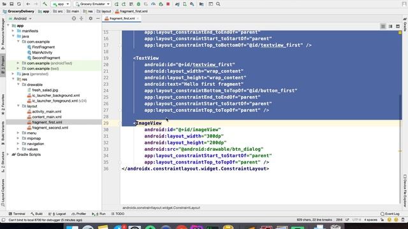Toggle the read-only lock icon in status bar

(x=382, y=220)
